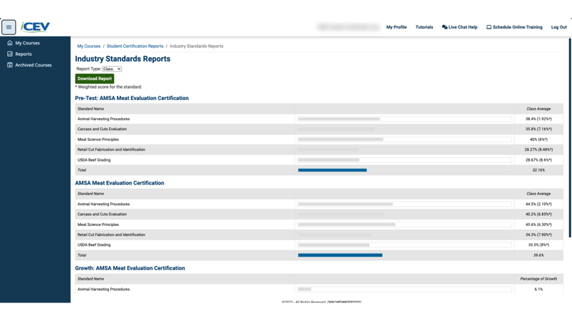Click the Reports chart icon in sidebar
The height and width of the screenshot is (321, 572).
(10, 54)
